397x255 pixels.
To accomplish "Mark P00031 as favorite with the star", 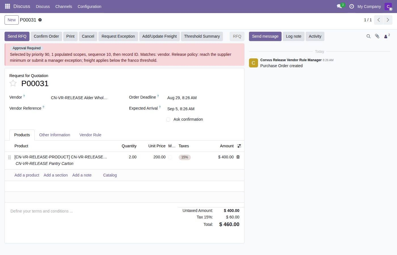I will pyautogui.click(x=13, y=83).
